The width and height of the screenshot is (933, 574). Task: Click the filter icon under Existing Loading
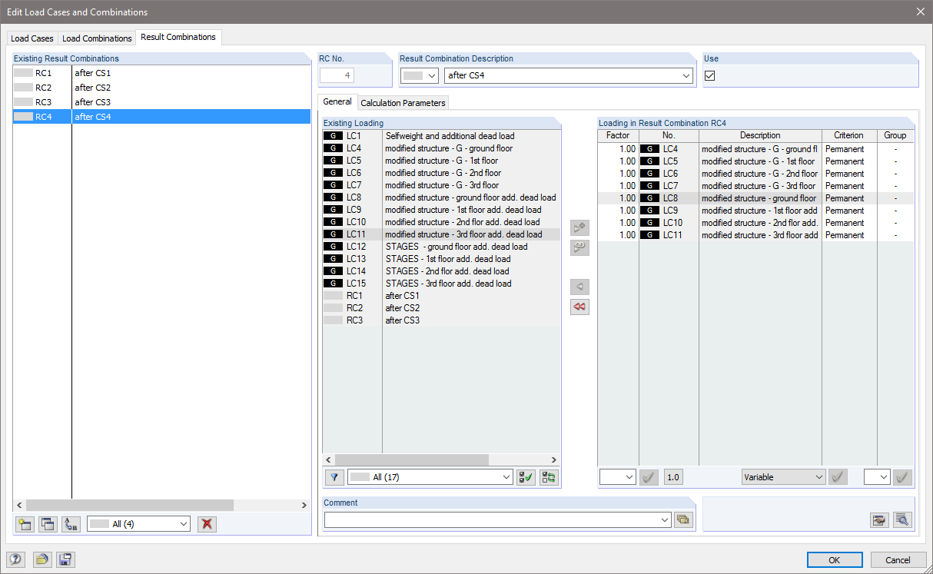click(334, 477)
